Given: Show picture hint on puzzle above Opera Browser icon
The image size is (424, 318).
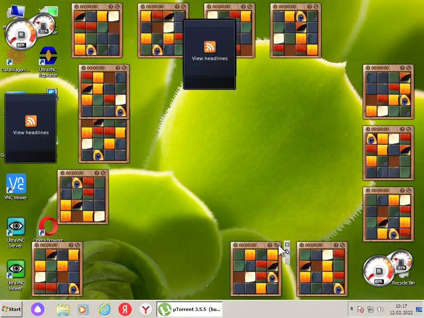Looking at the screenshot, I should click(97, 173).
